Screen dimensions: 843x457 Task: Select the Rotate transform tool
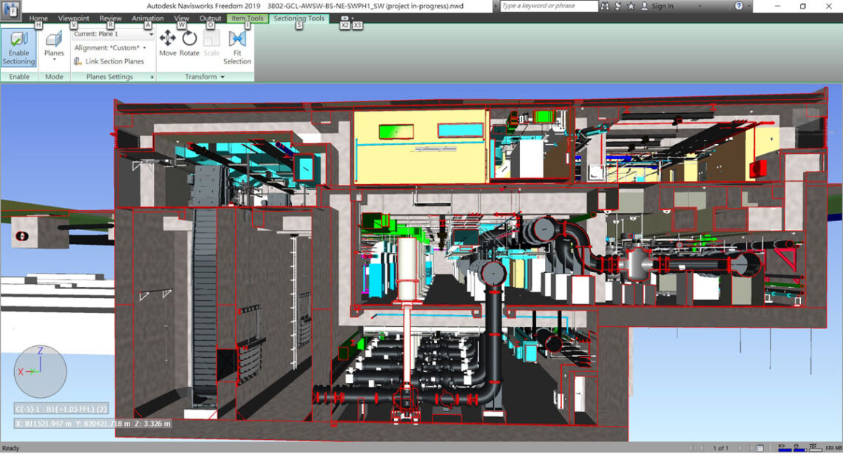coord(189,44)
